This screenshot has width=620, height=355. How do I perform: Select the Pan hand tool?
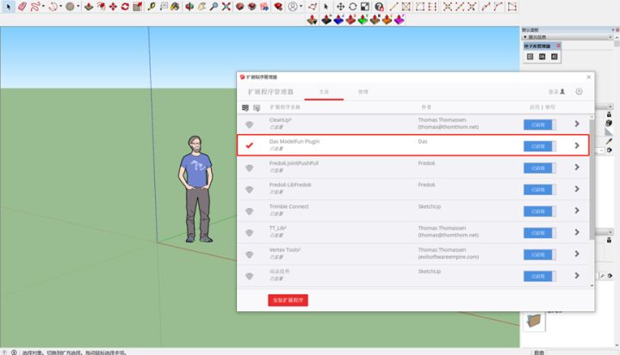[201, 6]
